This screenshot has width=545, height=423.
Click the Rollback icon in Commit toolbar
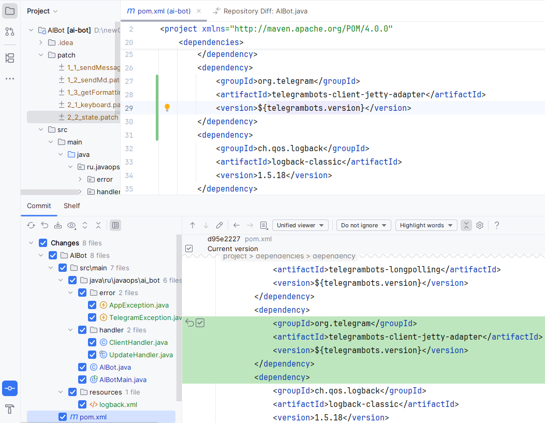pos(45,225)
